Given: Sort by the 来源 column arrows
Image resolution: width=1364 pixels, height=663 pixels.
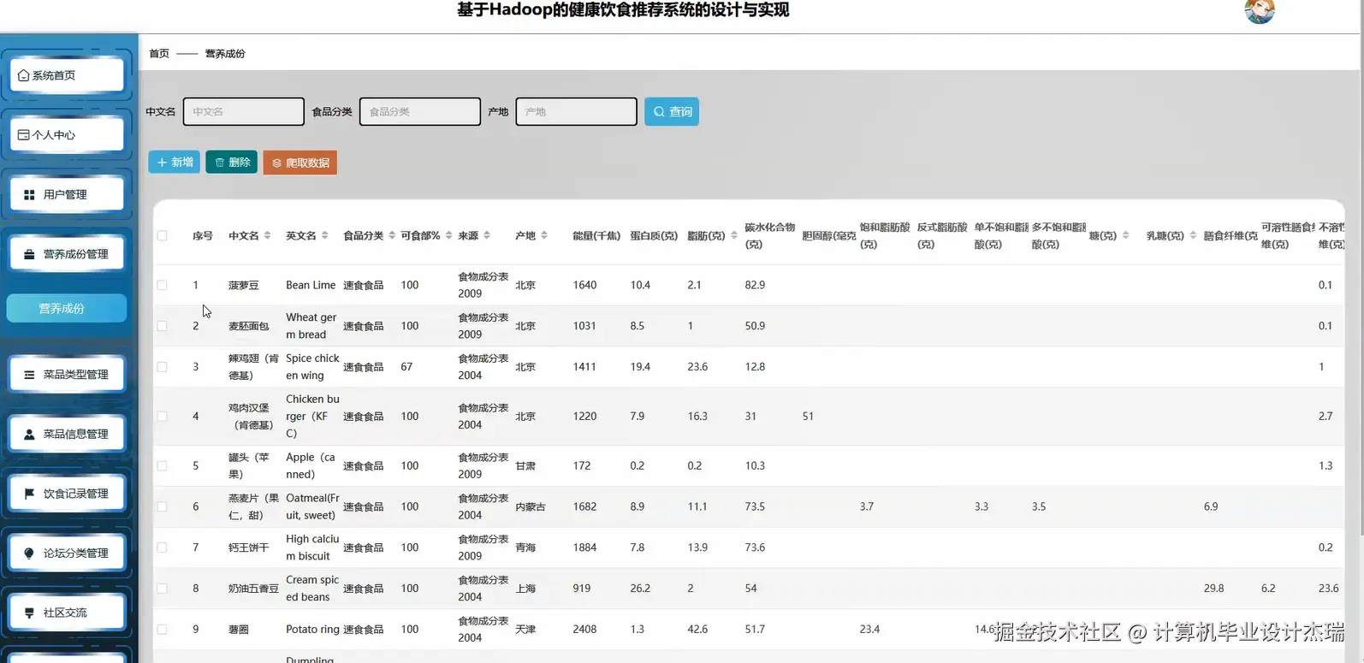Looking at the screenshot, I should (x=486, y=235).
